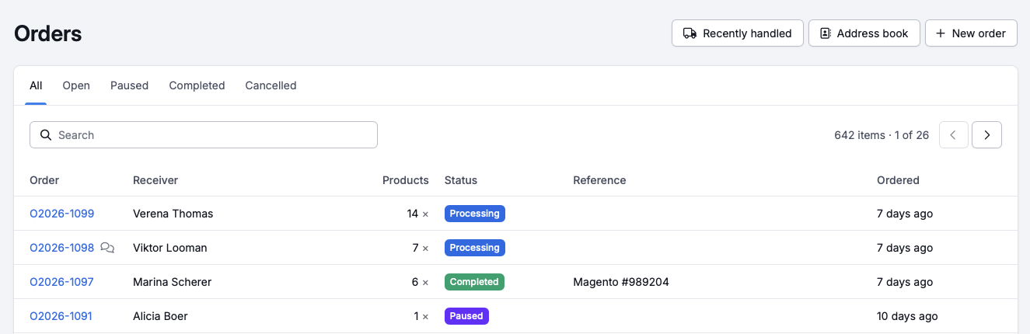Click the 10 days ago ordered date

(x=907, y=316)
